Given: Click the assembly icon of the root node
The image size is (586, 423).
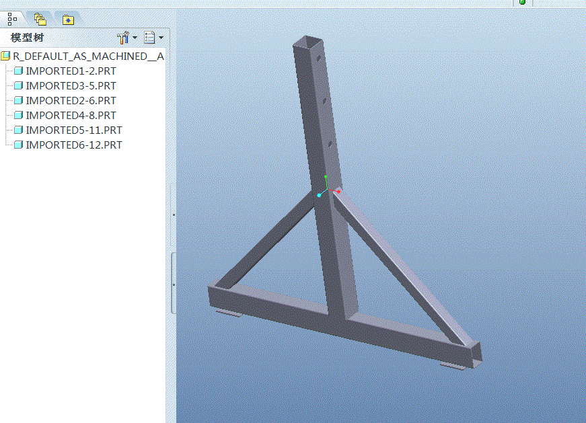Looking at the screenshot, I should pos(5,56).
